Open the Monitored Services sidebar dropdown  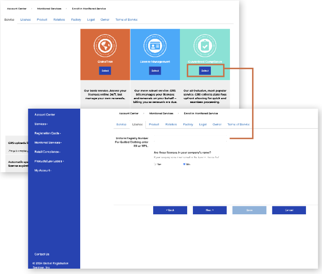pyautogui.click(x=47, y=142)
